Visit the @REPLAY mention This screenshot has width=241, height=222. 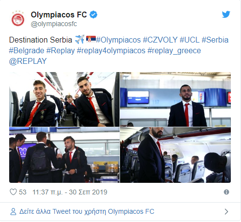tap(28, 61)
